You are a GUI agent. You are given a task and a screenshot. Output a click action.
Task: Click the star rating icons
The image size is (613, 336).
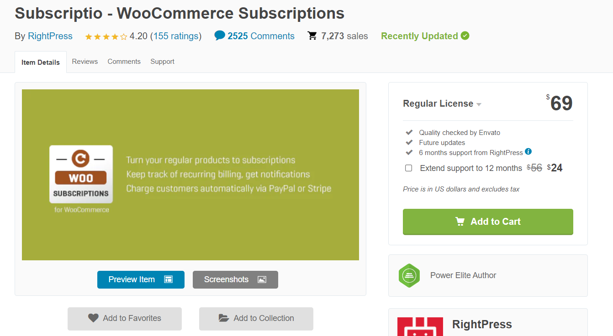click(106, 36)
